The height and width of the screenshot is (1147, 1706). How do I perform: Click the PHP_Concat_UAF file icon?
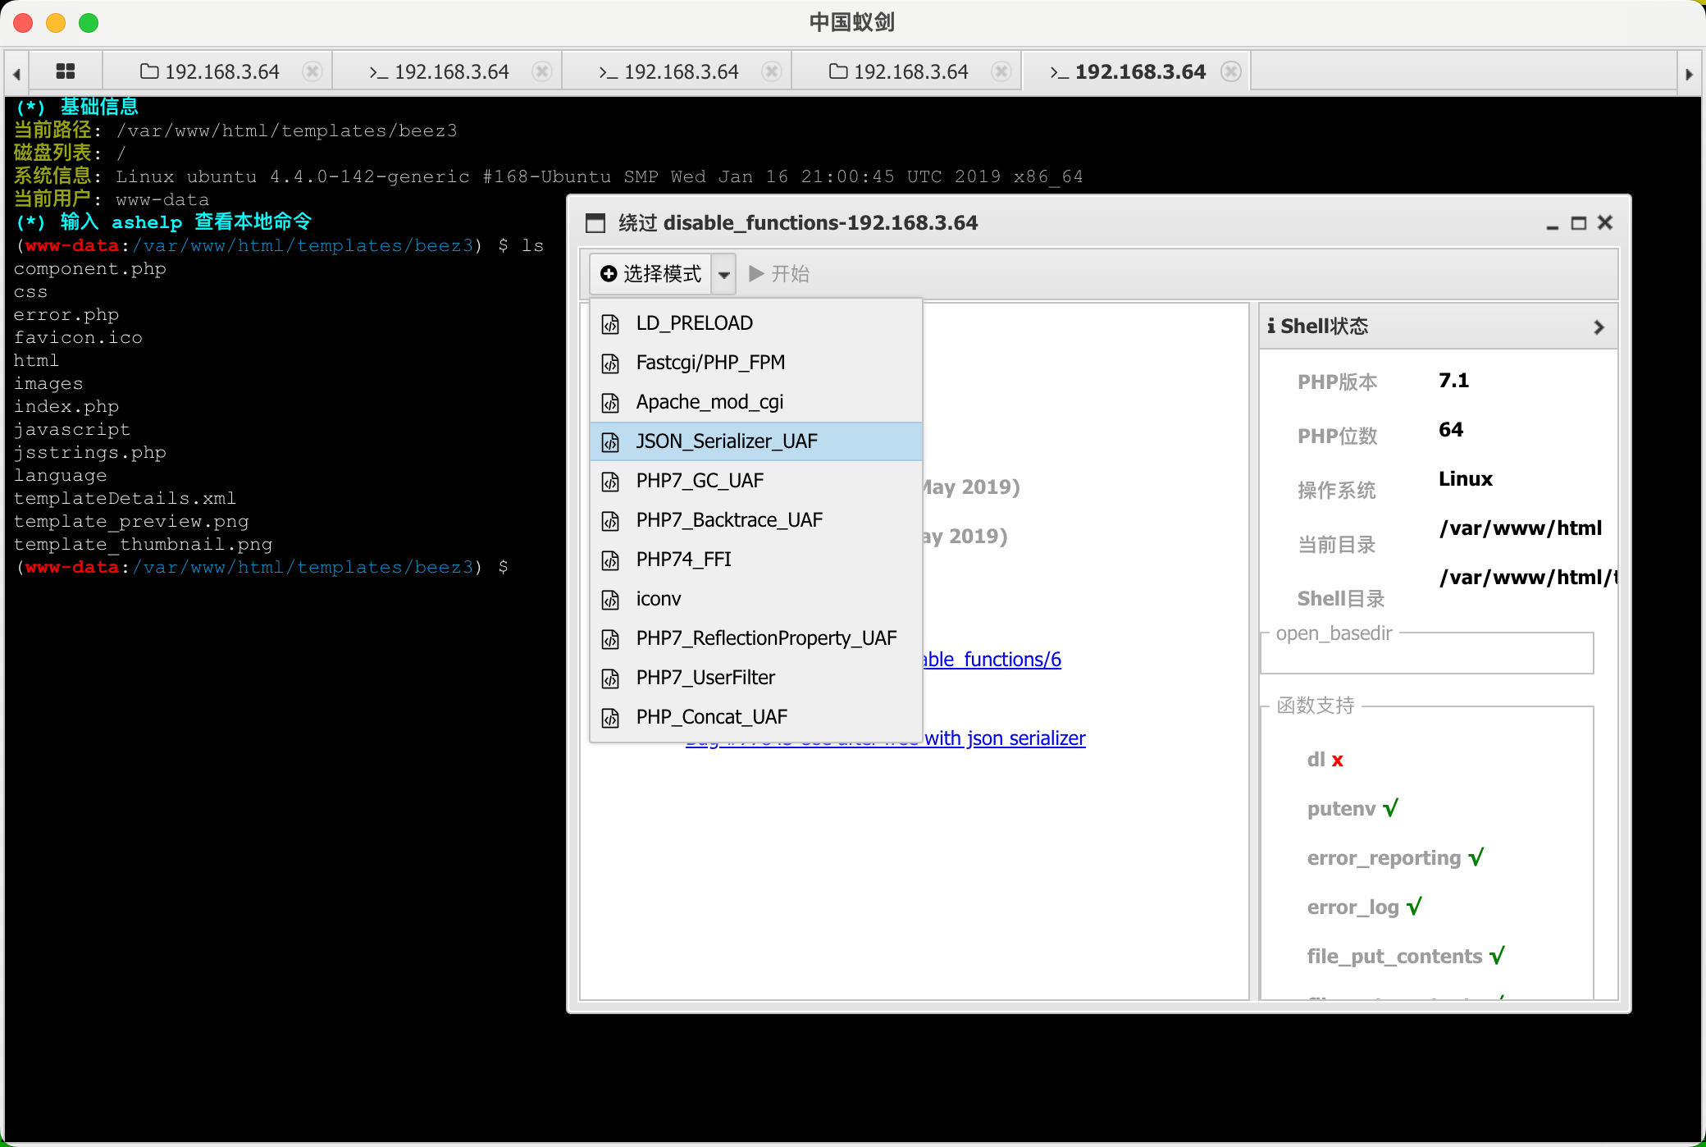click(611, 718)
